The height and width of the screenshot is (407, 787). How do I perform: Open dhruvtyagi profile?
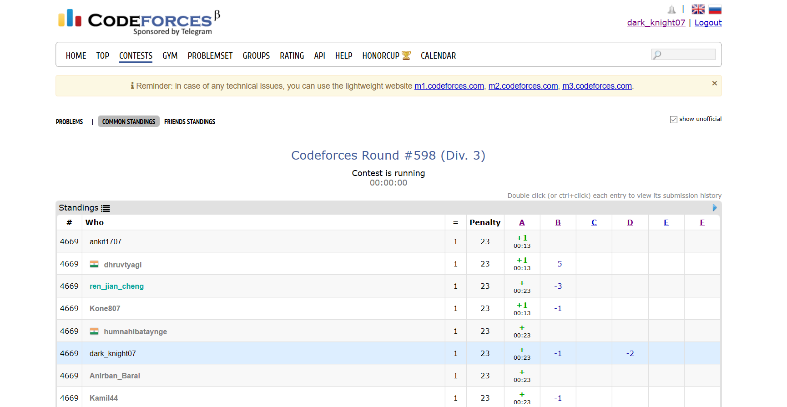click(x=123, y=265)
